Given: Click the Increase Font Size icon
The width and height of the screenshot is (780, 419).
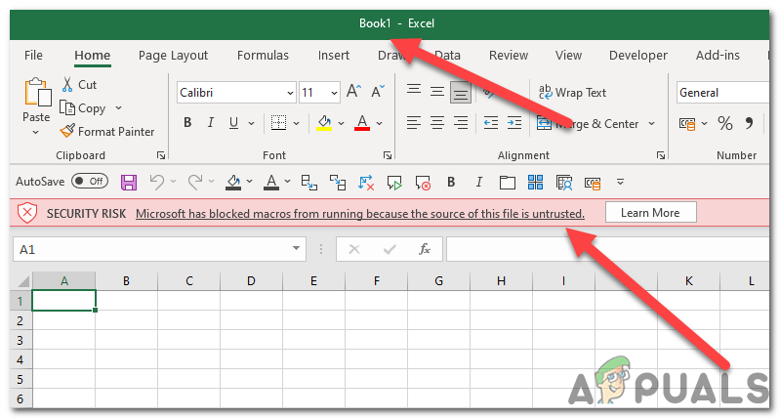Looking at the screenshot, I should 353,92.
